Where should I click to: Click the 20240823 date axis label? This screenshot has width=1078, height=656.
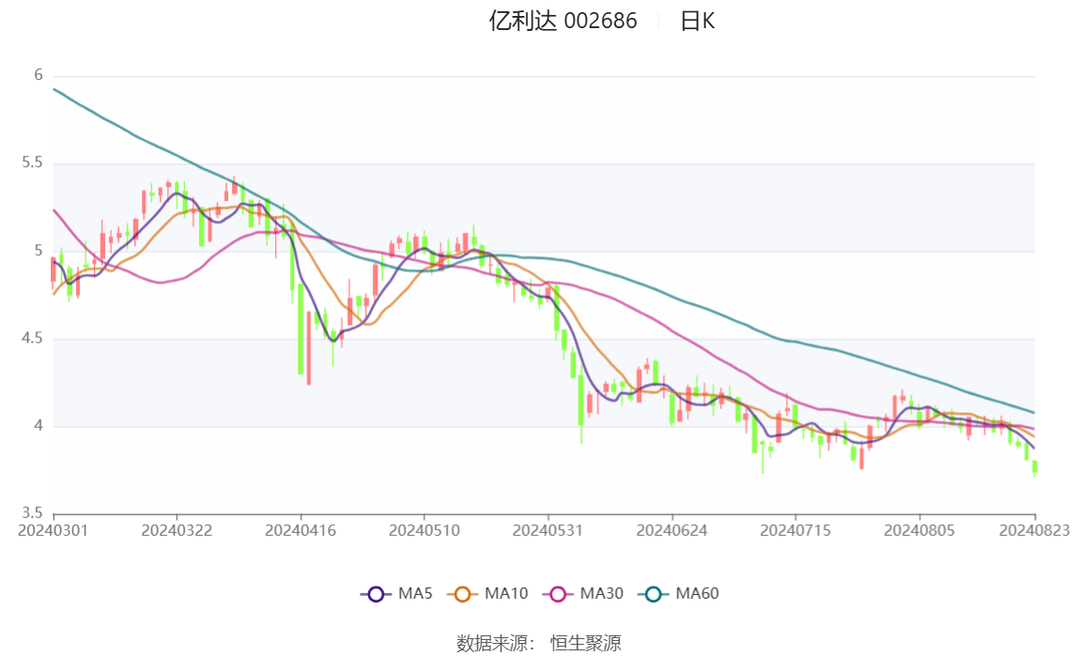(1035, 530)
